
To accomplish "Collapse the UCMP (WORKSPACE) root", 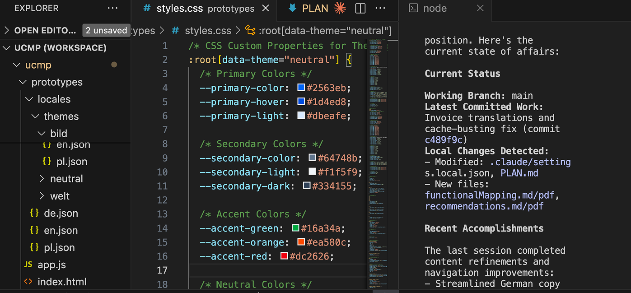I will pyautogui.click(x=6, y=48).
